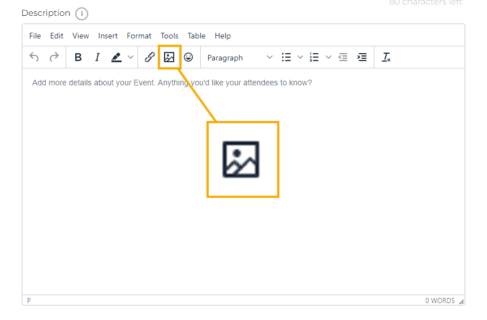Viewport: 487px width, 320px height.
Task: Click the Description info icon
Action: (x=81, y=14)
